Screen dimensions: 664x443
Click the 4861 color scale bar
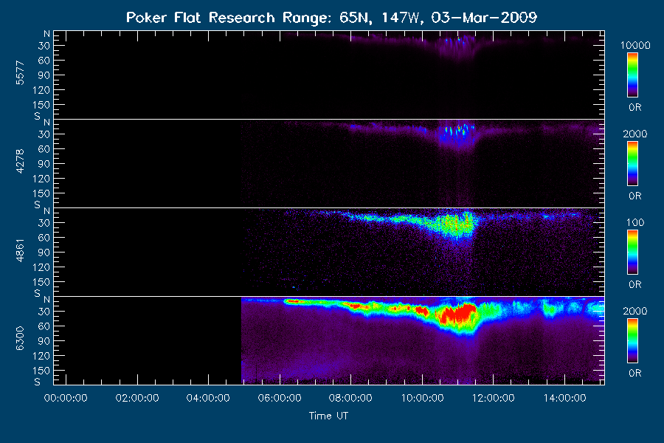tap(633, 253)
